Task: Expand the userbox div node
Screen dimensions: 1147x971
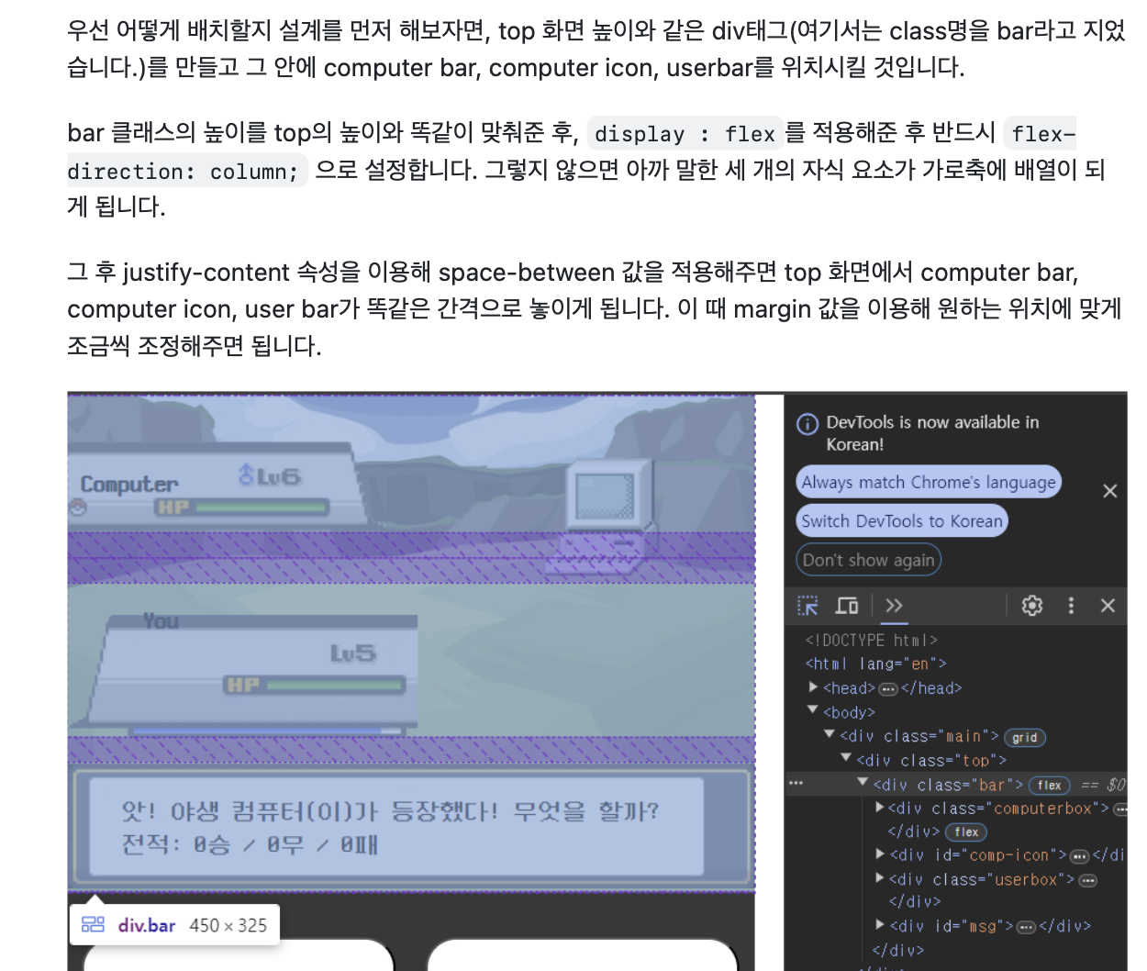Action: click(x=880, y=878)
